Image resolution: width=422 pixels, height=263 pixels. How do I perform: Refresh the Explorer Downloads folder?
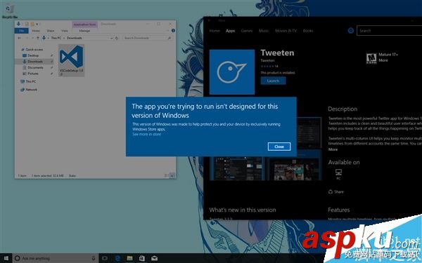click(x=117, y=38)
